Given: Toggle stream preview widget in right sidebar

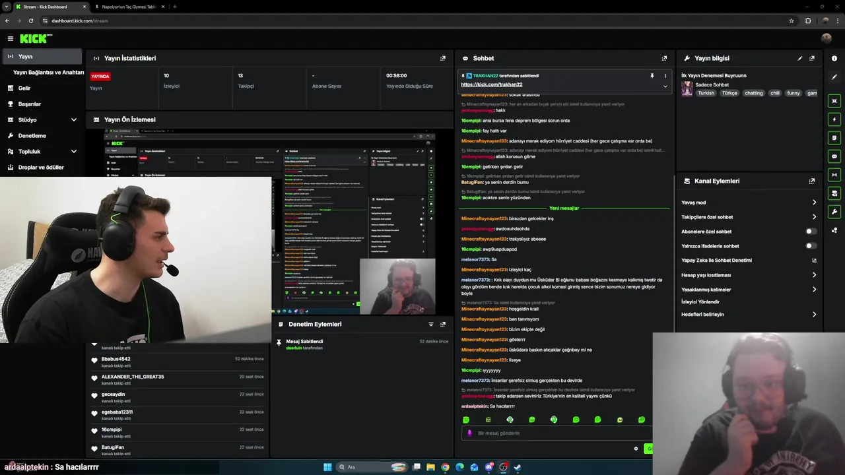Looking at the screenshot, I should point(834,101).
